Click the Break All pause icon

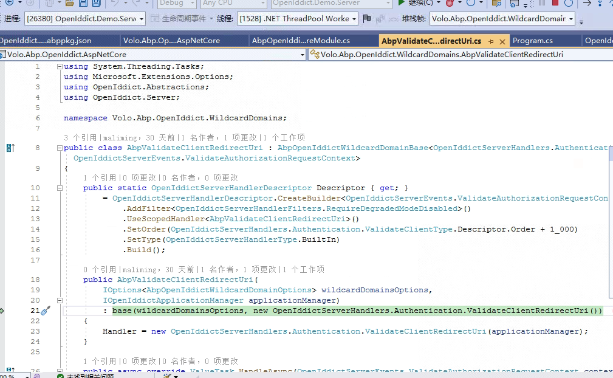click(542, 4)
